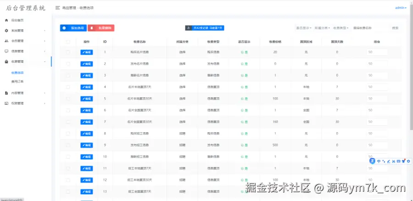Image resolution: width=413 pixels, height=201 pixels.
Task: Open the admin user dropdown
Action: click(x=401, y=8)
